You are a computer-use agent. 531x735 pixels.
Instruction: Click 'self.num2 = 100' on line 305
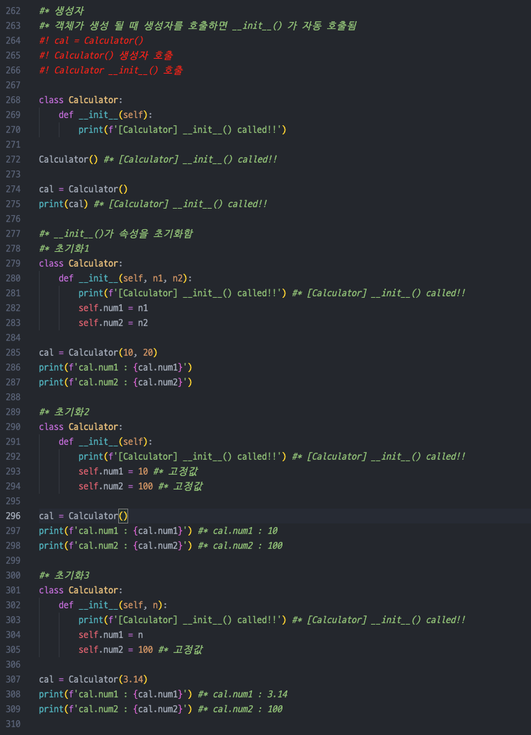tap(115, 650)
